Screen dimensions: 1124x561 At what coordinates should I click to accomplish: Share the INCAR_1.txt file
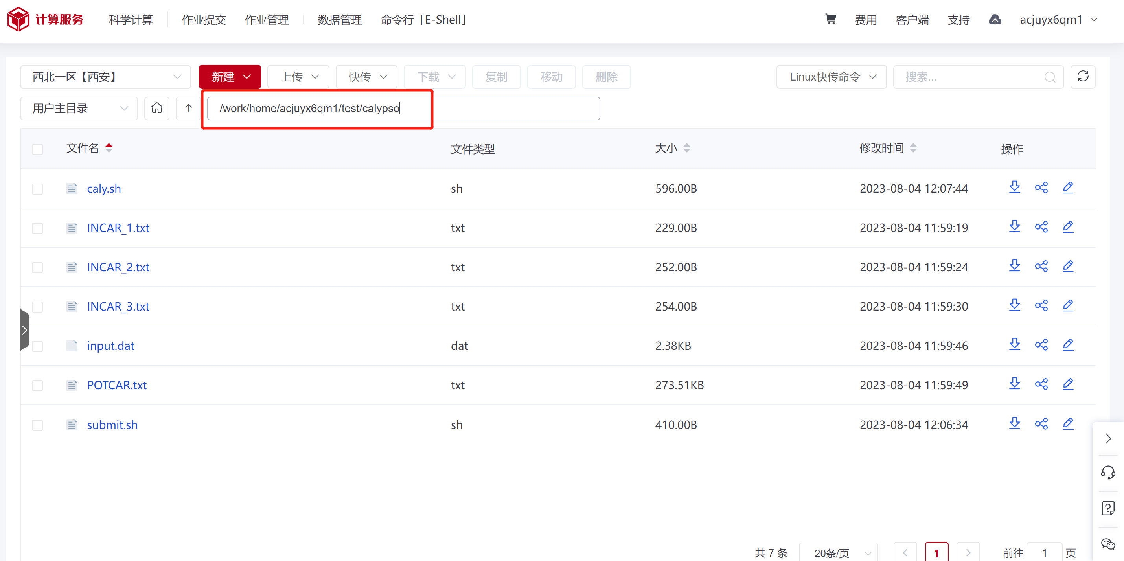point(1041,227)
